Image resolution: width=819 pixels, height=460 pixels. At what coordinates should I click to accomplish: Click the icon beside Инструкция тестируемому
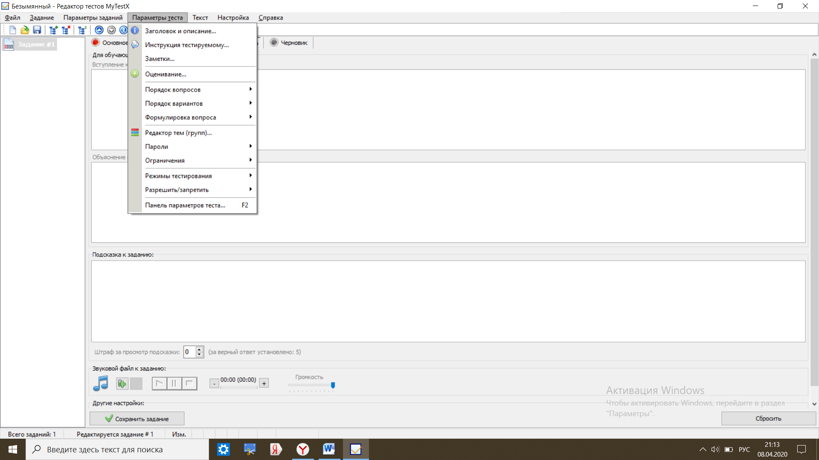click(135, 44)
